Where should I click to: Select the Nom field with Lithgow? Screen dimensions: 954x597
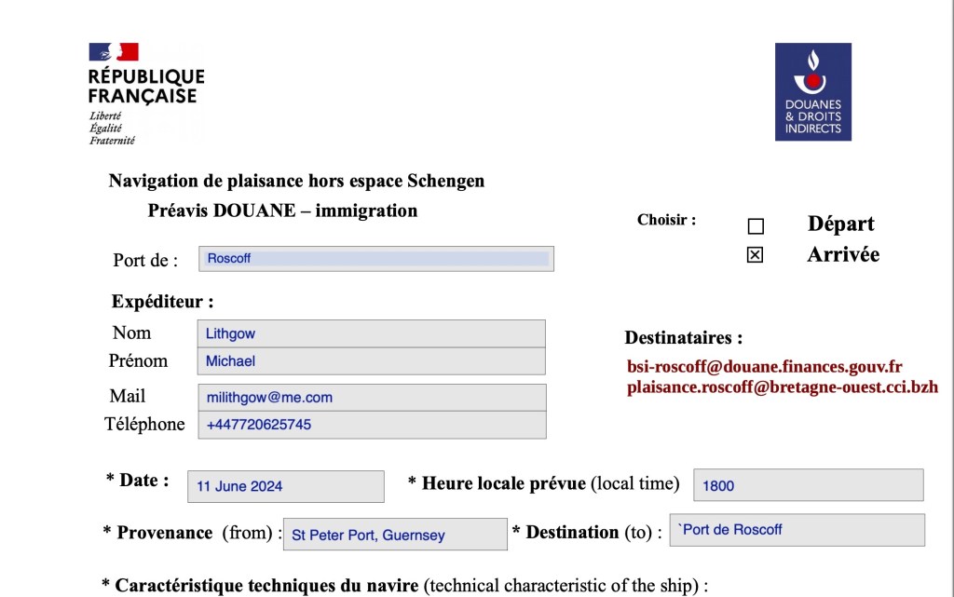(x=372, y=333)
